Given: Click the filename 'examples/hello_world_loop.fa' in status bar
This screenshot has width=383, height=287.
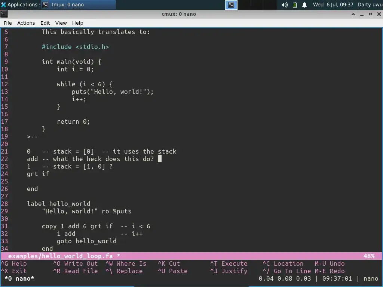Looking at the screenshot, I should pyautogui.click(x=60, y=256).
